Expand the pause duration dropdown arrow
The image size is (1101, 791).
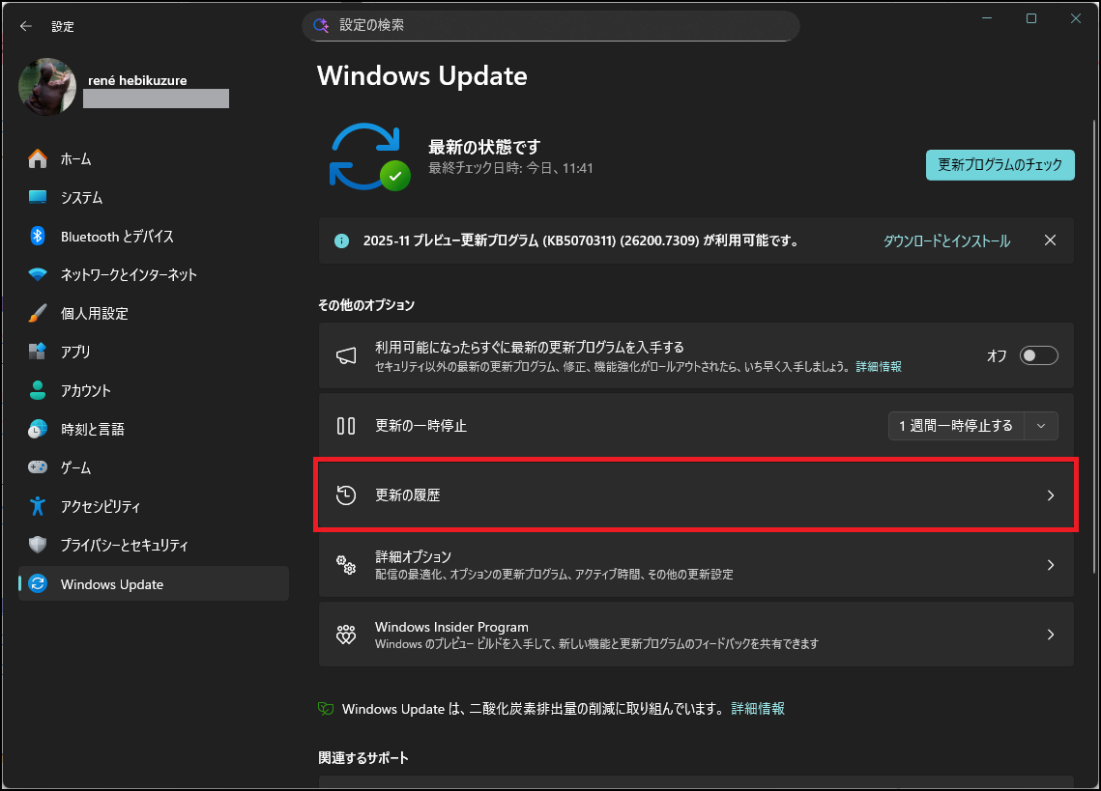pyautogui.click(x=1041, y=426)
